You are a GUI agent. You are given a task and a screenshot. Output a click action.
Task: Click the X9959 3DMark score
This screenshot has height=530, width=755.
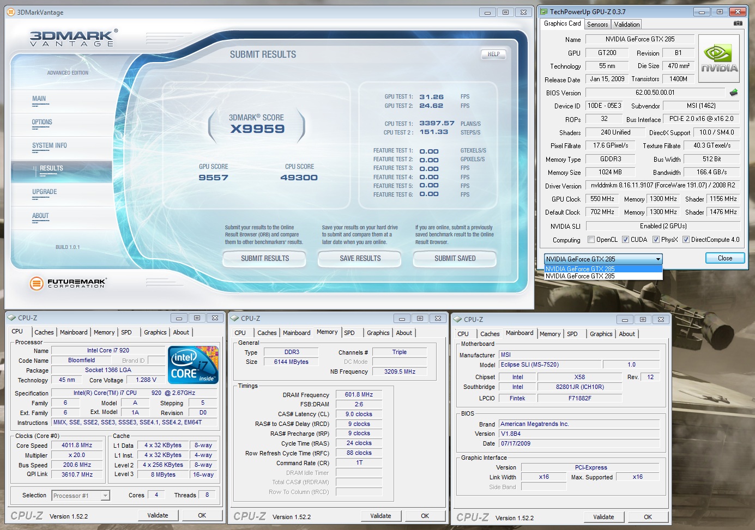[x=257, y=129]
